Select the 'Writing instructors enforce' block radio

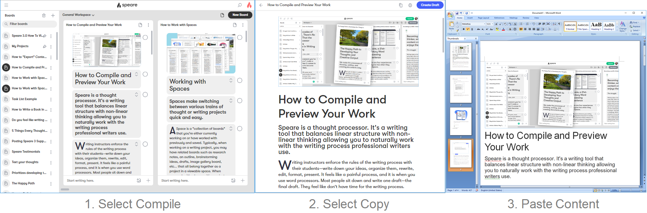coord(145,144)
